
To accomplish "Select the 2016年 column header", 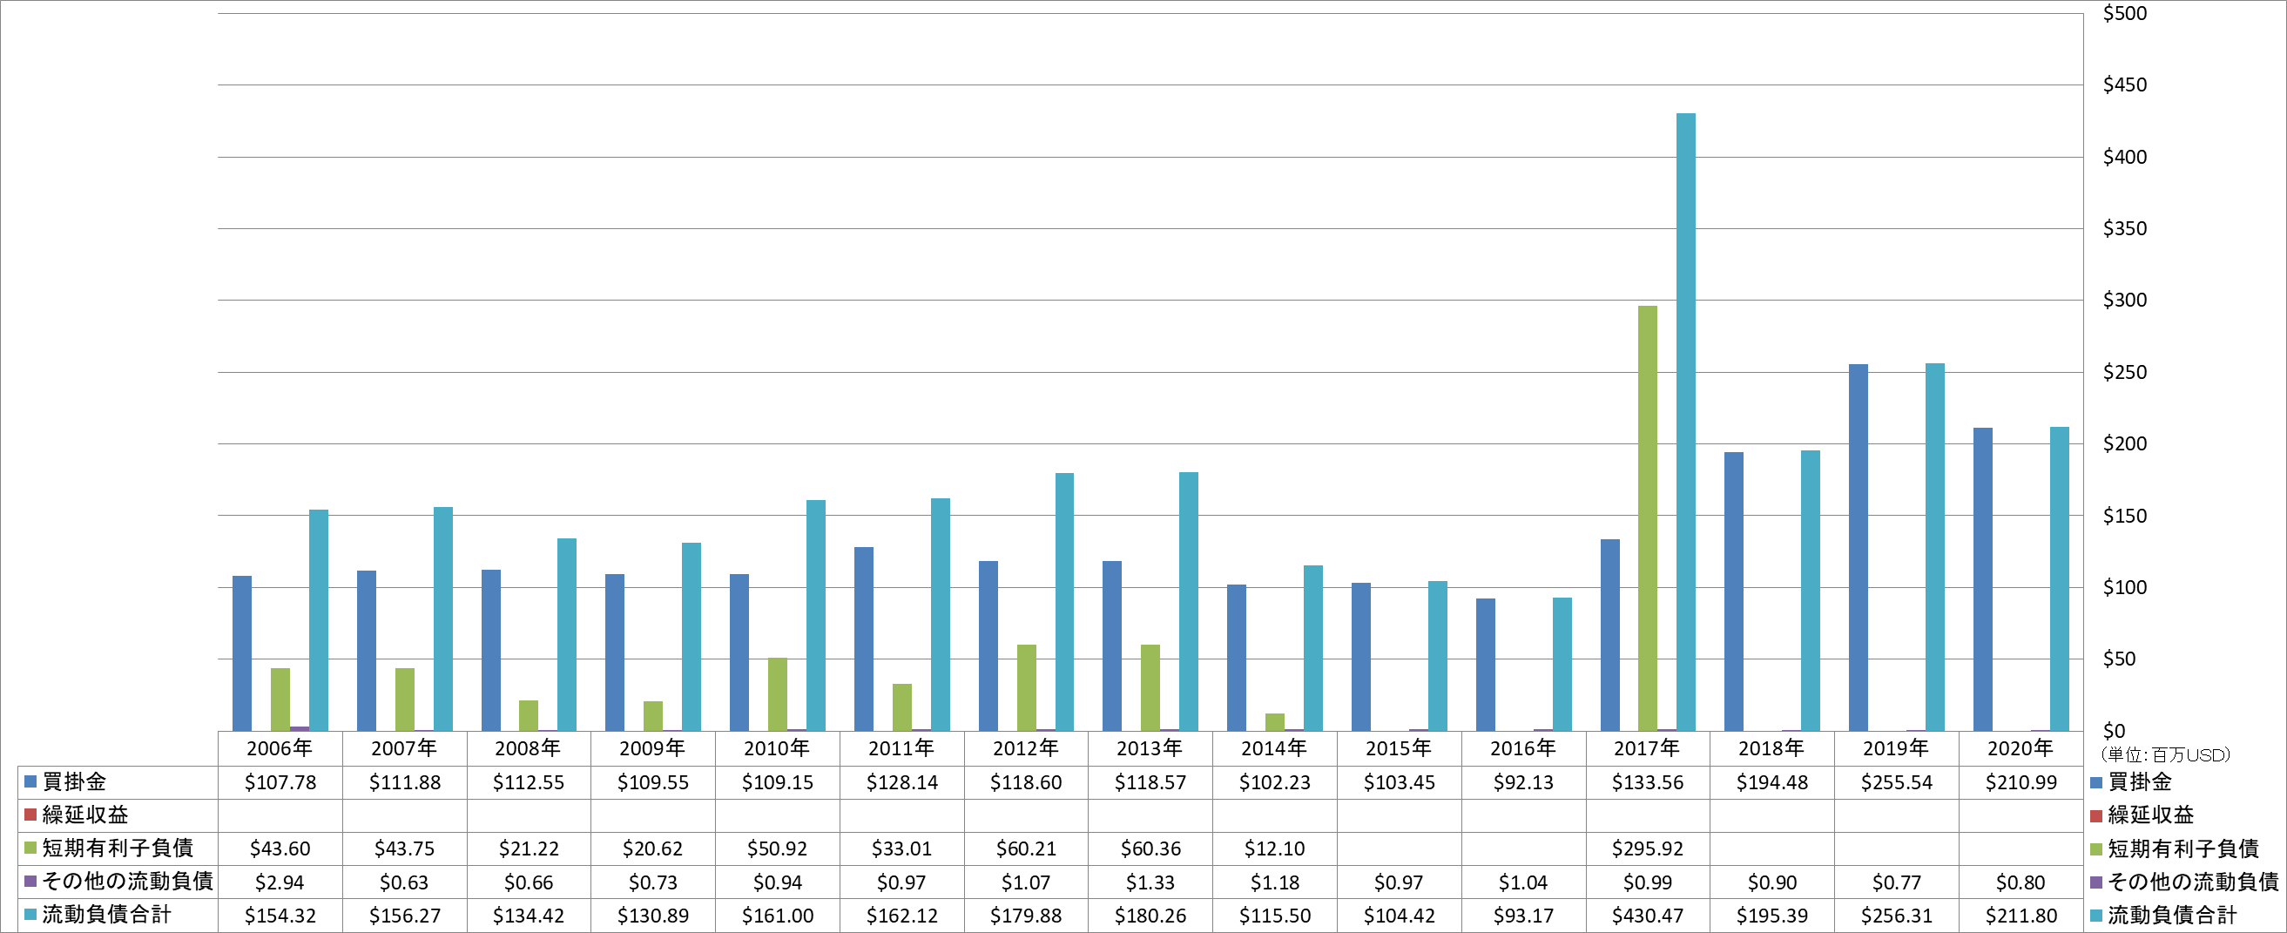I will click(1522, 748).
